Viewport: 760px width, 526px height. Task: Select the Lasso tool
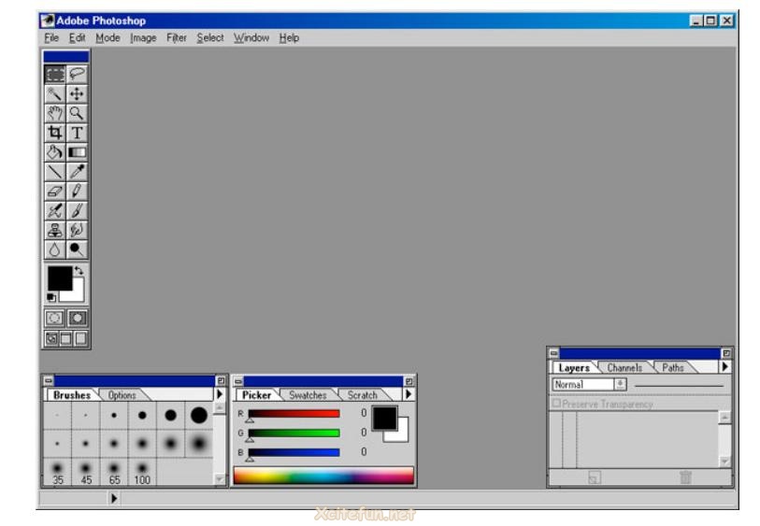click(77, 74)
